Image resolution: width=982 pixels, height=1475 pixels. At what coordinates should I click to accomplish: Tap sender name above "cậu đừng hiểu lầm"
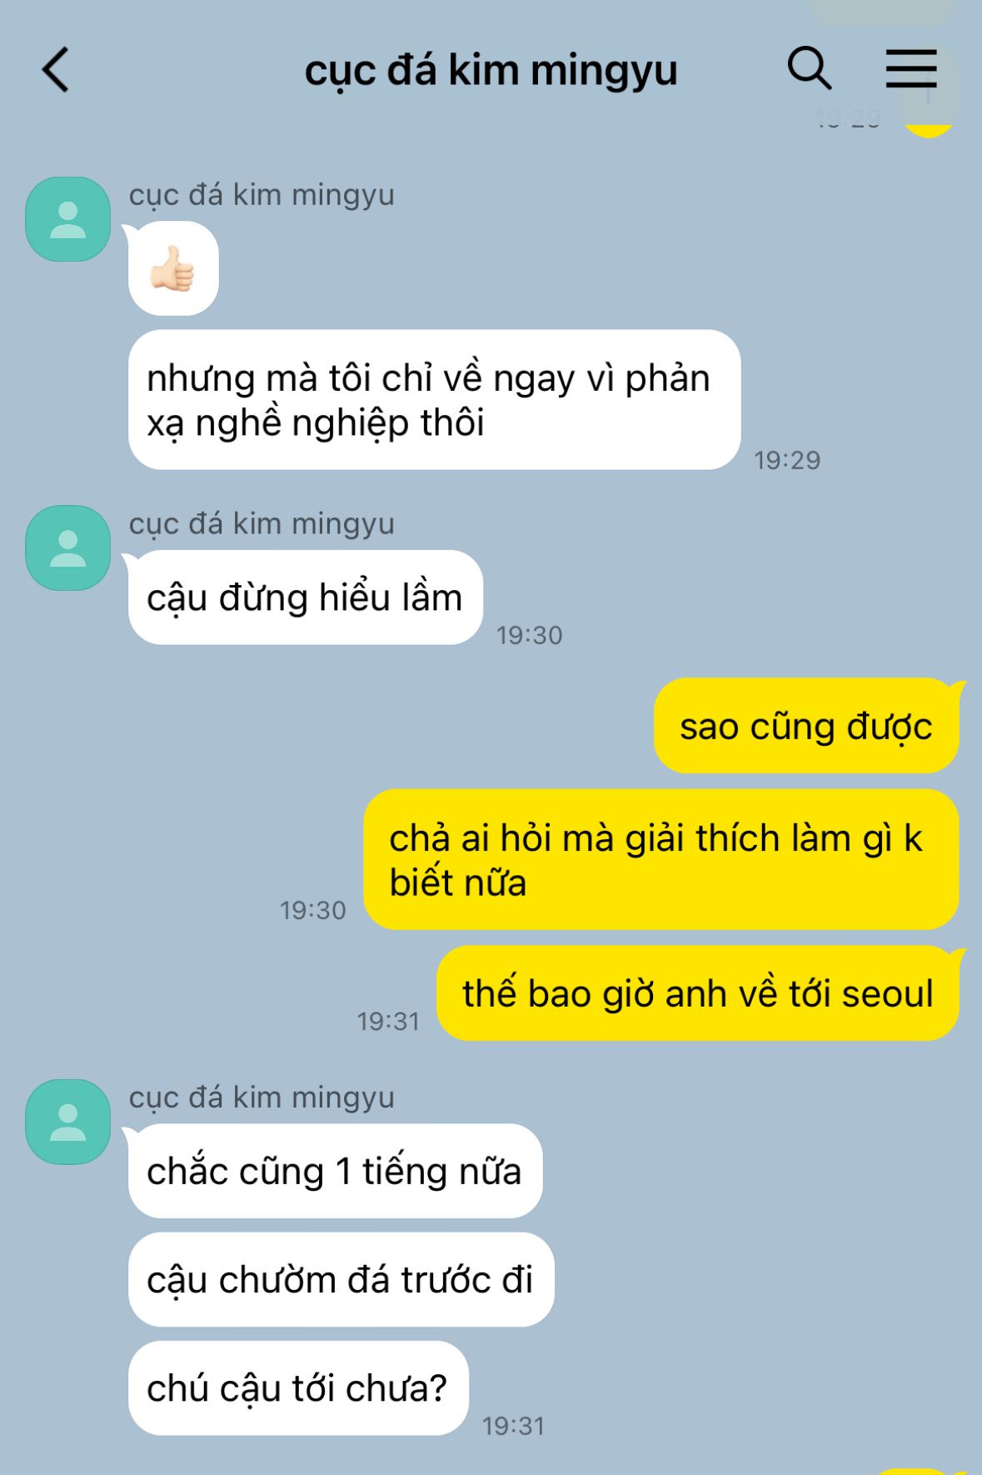[262, 524]
